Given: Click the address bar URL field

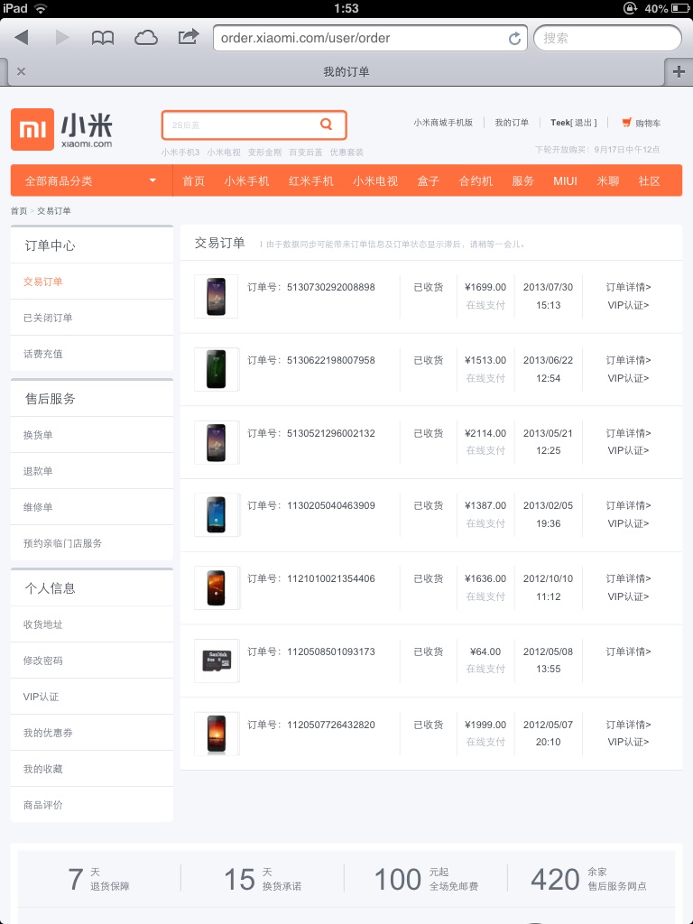Looking at the screenshot, I should [369, 38].
